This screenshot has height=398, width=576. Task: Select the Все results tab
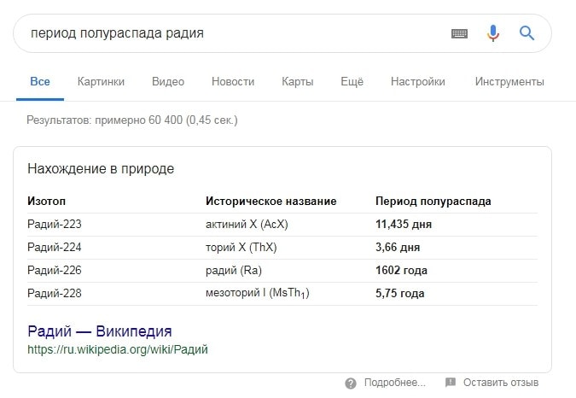pyautogui.click(x=40, y=82)
